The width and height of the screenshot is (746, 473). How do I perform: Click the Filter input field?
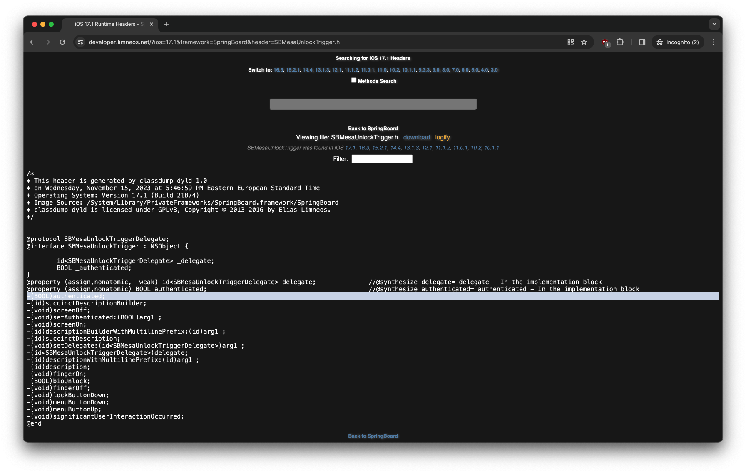[x=382, y=159]
